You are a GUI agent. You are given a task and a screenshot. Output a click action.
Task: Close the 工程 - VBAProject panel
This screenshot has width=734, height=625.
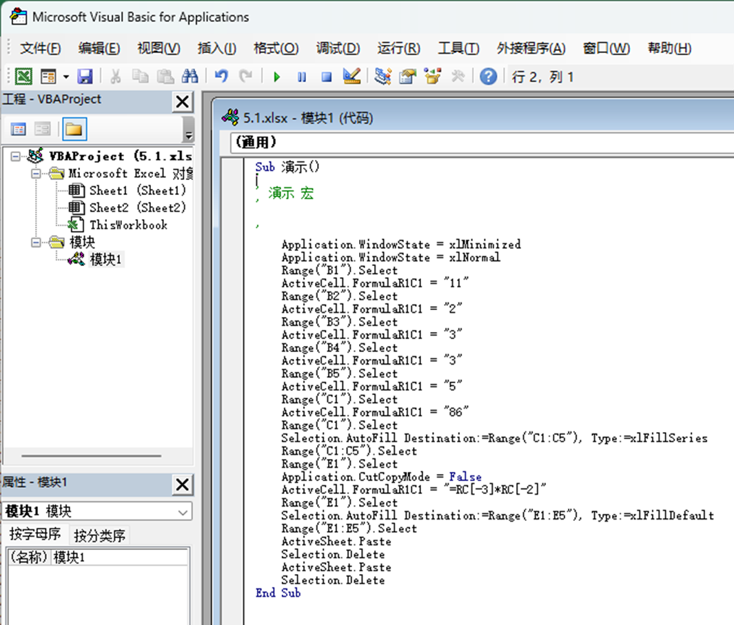183,101
